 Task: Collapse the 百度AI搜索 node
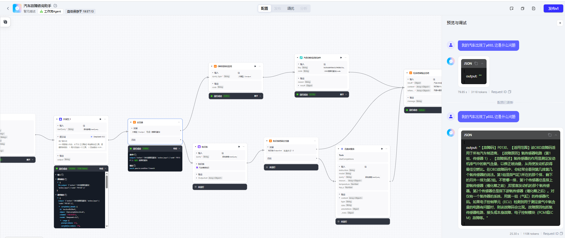coord(338,149)
